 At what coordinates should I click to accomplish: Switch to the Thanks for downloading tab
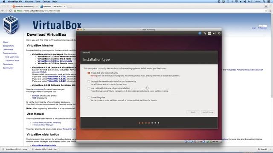pos(24,6)
